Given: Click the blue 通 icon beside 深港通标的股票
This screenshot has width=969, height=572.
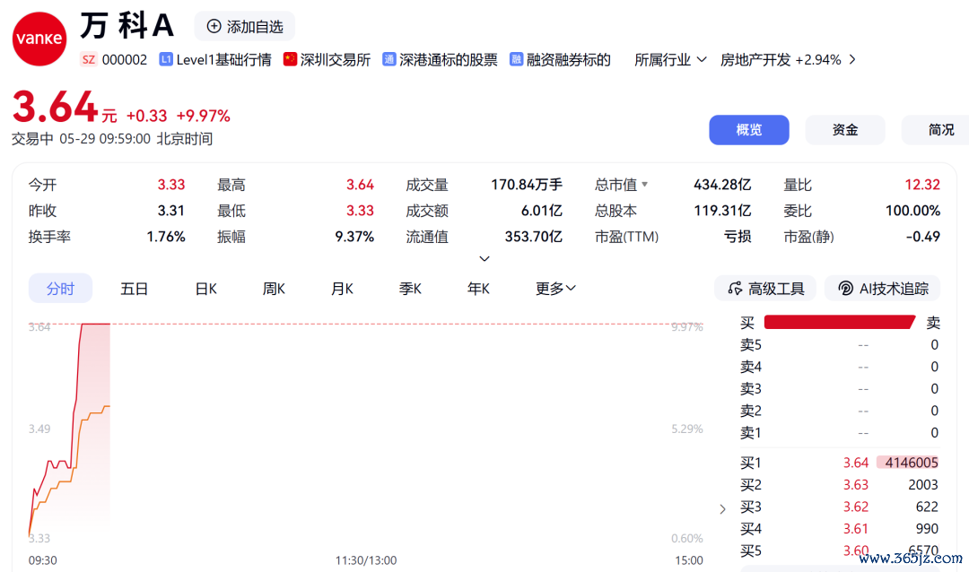Looking at the screenshot, I should pyautogui.click(x=388, y=59).
